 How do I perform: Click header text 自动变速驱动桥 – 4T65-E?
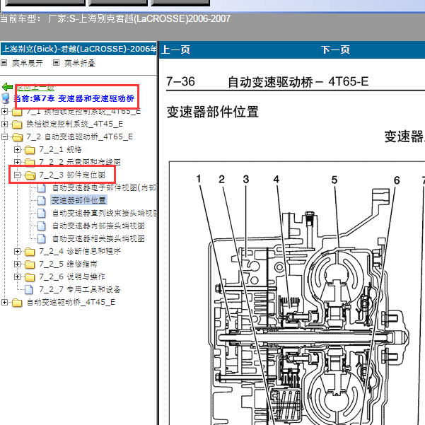[298, 82]
